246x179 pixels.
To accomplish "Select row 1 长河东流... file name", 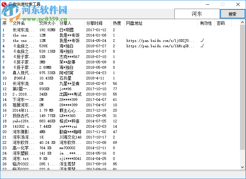I will coord(23,30).
